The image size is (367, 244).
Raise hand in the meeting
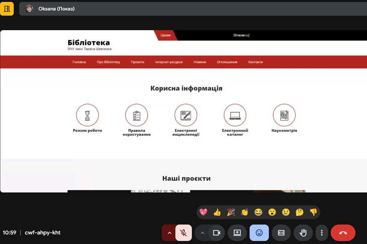tap(303, 233)
